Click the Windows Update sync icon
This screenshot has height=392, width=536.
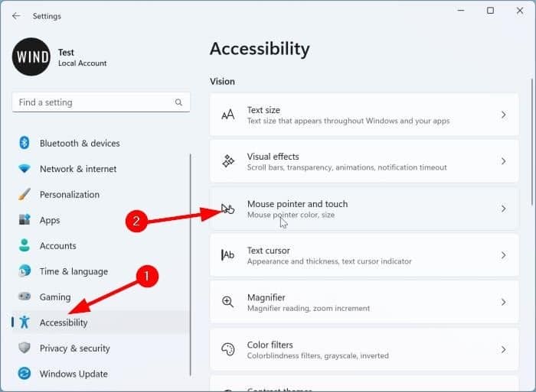[x=25, y=373]
